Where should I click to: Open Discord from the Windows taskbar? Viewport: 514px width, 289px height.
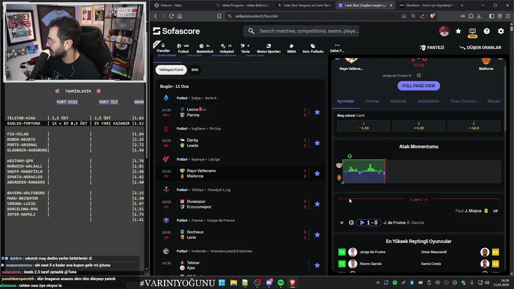[x=269, y=283]
